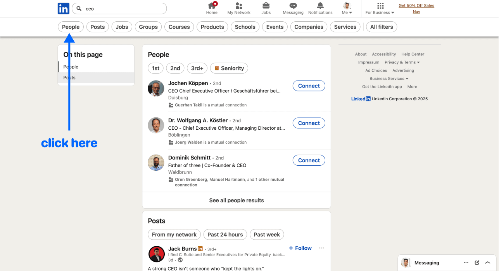499x271 pixels.
Task: Toggle the From my network filter
Action: click(x=174, y=234)
